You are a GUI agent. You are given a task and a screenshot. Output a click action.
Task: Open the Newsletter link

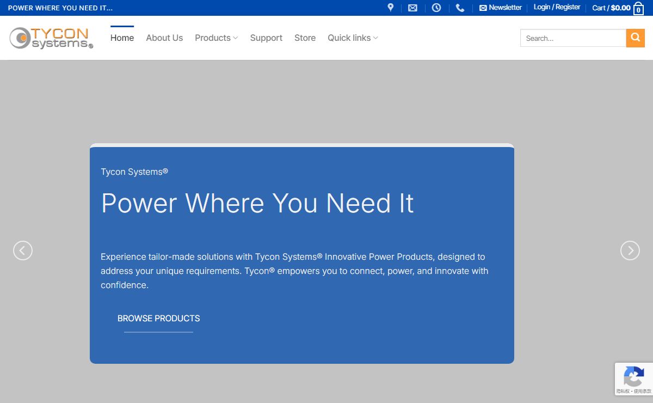pyautogui.click(x=501, y=8)
